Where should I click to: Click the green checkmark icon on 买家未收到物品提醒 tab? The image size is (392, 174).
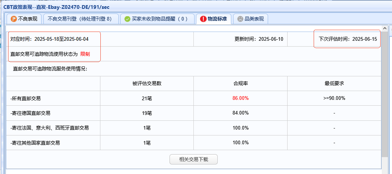point(127,19)
